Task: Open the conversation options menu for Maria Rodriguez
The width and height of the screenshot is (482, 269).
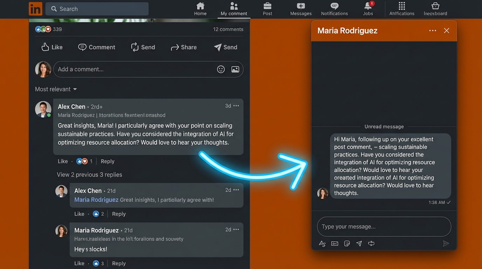Action: coord(433,30)
